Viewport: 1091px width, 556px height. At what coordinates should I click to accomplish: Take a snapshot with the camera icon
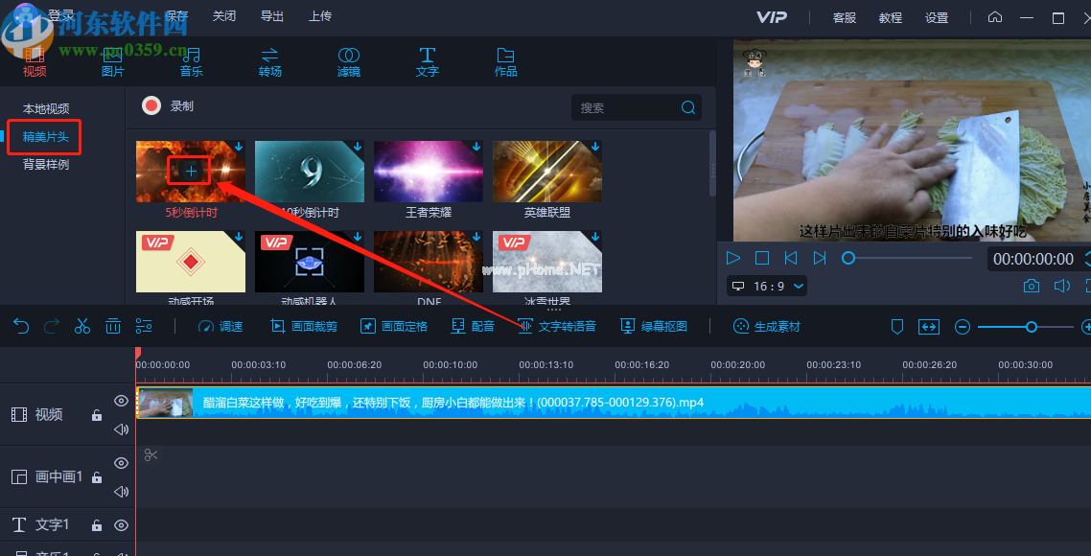1031,286
